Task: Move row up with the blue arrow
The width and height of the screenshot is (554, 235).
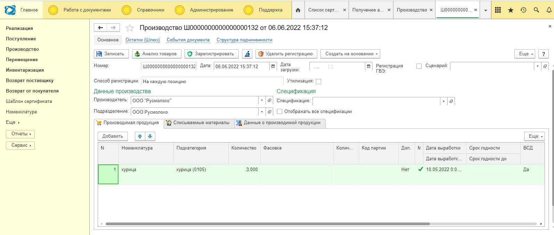Action: click(x=140, y=136)
